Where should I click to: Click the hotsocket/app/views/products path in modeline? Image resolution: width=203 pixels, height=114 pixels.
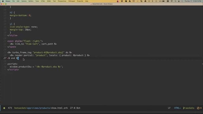(33, 108)
